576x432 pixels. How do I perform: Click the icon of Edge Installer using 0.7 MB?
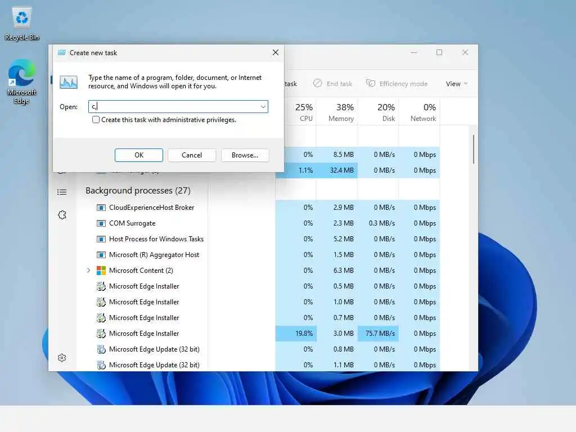(x=101, y=318)
